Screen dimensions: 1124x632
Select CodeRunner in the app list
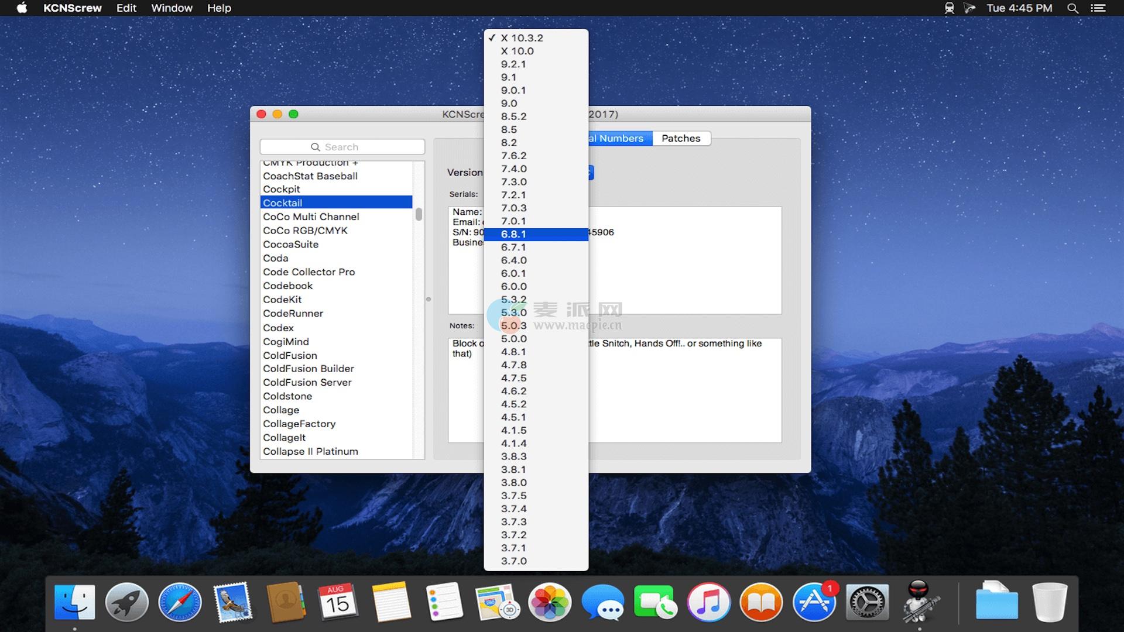293,314
